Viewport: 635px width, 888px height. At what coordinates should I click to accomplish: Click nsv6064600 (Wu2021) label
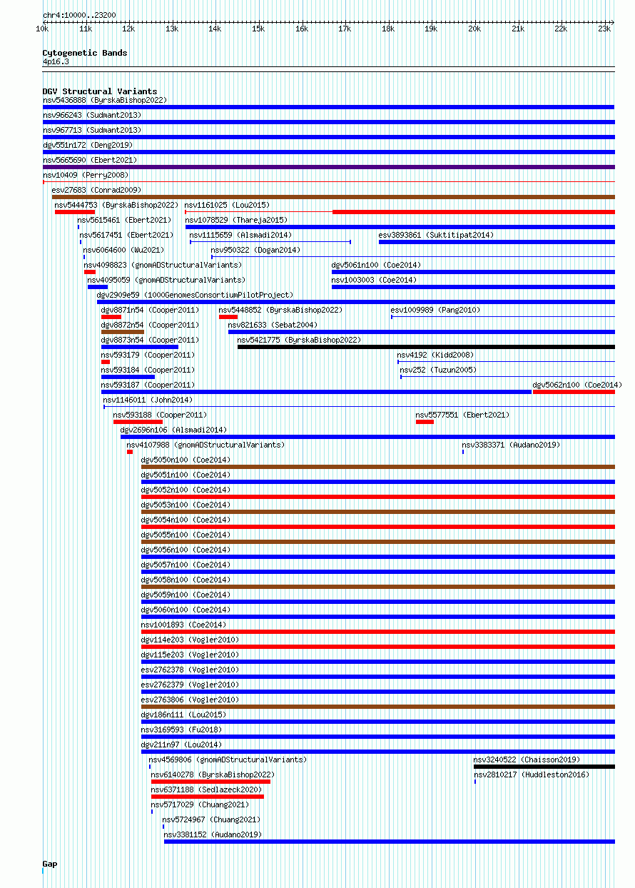click(x=124, y=250)
